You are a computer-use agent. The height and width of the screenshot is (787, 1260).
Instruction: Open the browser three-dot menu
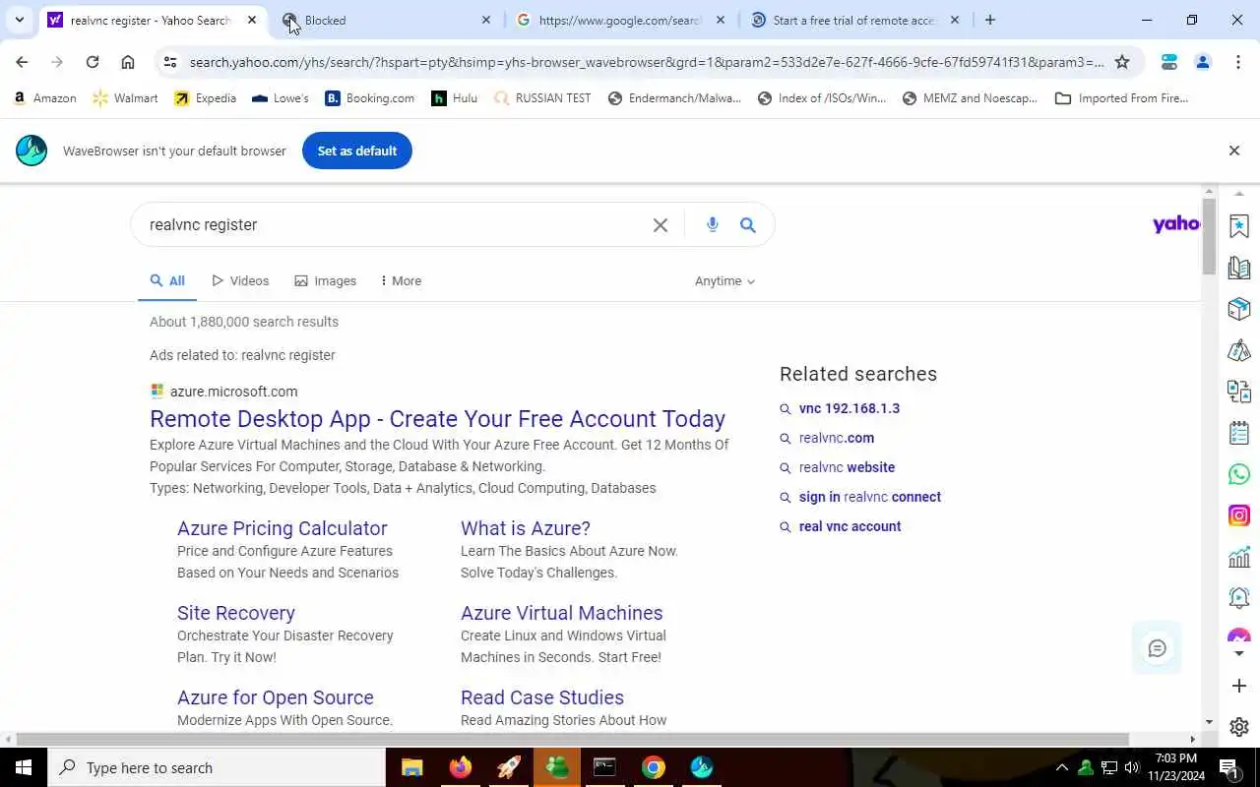(x=1238, y=62)
